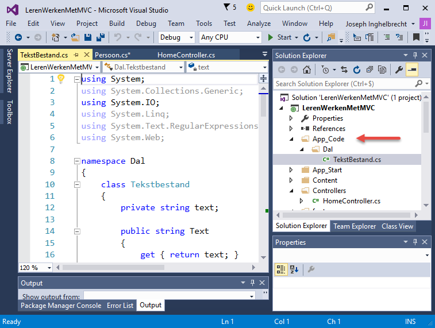Screen dimensions: 435x328
Task: Click the split editor icon above the scrollbar
Action: pos(263,79)
